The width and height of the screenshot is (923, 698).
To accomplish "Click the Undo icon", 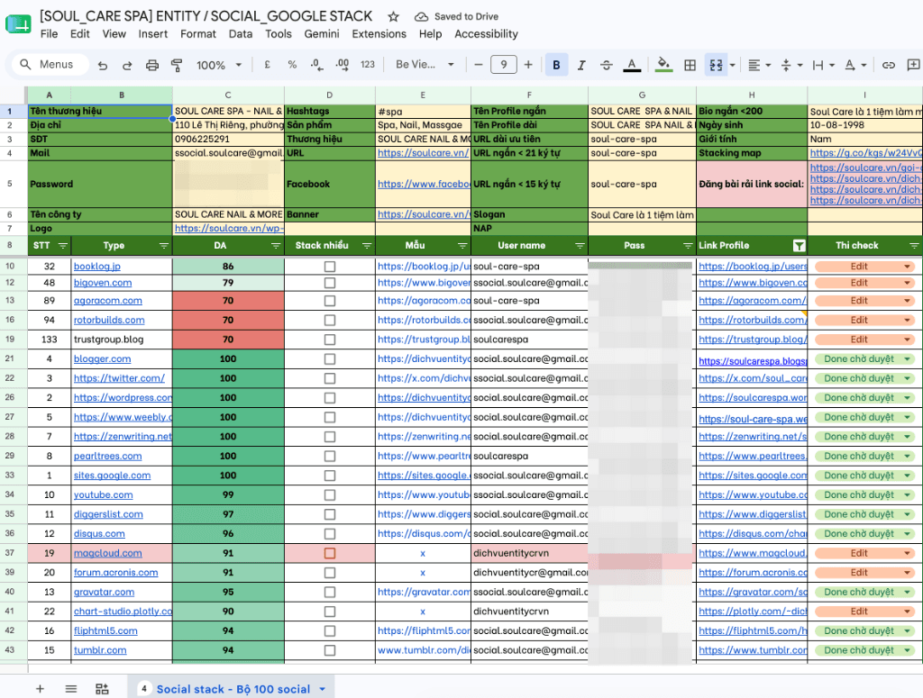I will point(103,65).
